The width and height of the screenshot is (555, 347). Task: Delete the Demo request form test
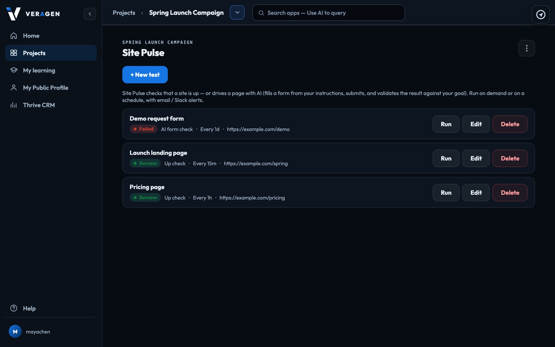510,124
